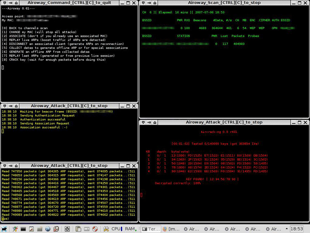
Task: Click the '[8] CRACK key' option line
Action: tap(54, 60)
